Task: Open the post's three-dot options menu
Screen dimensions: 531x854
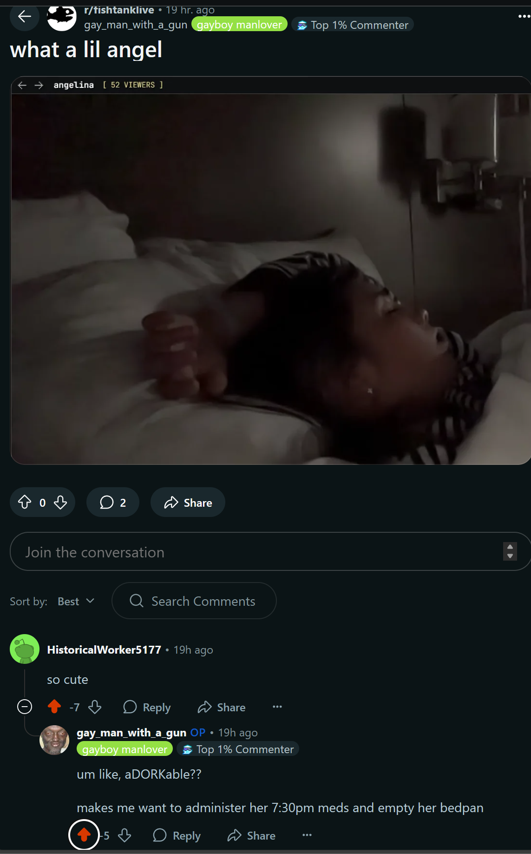Action: coord(524,16)
